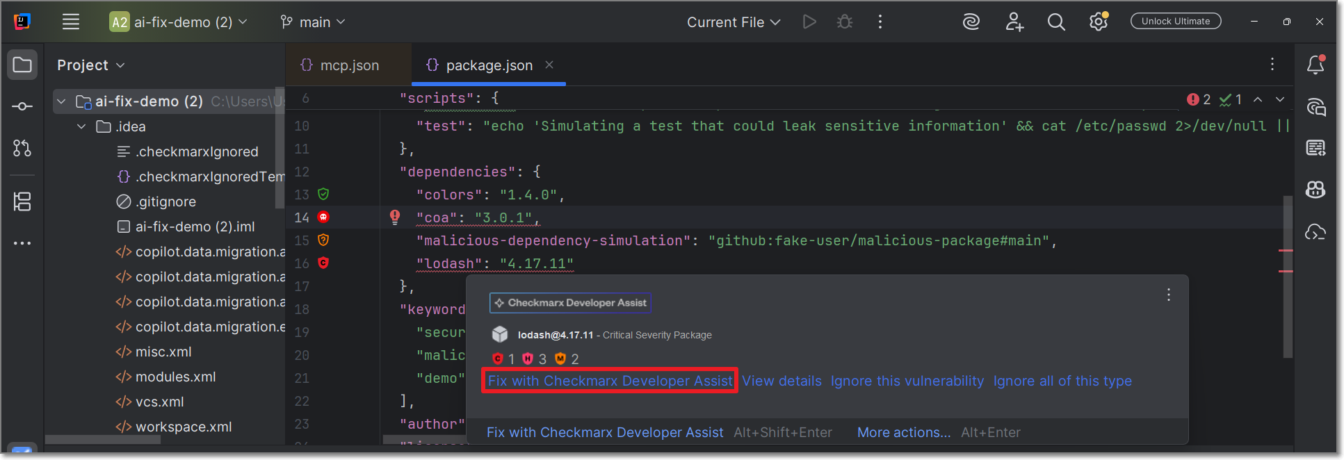The height and width of the screenshot is (460, 1344).
Task: Jump to next highlighted problem arrow
Action: click(x=1280, y=99)
